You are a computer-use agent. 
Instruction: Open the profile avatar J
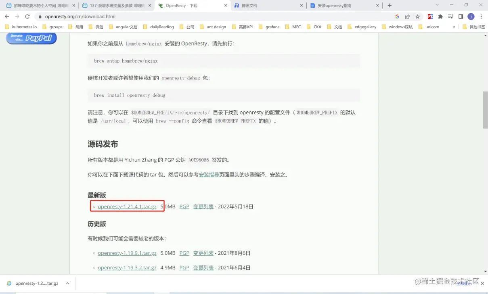(471, 17)
